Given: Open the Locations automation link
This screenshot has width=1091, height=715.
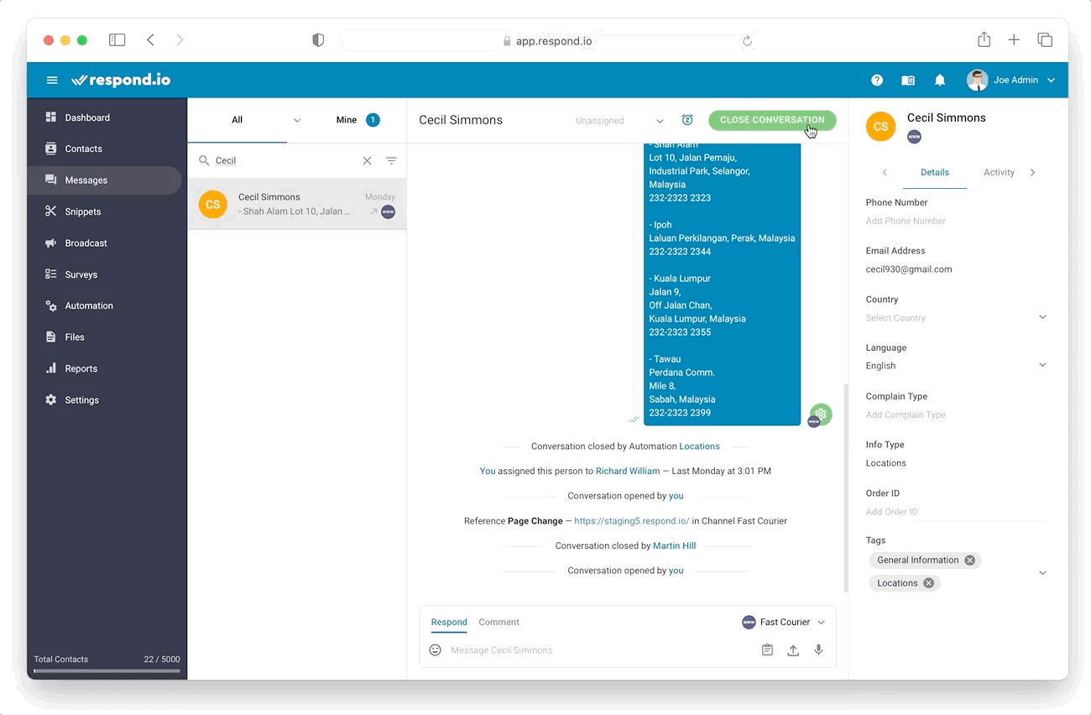Looking at the screenshot, I should pos(700,446).
